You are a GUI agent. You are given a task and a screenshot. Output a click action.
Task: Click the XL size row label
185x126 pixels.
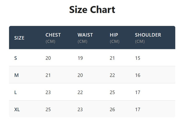point(17,110)
